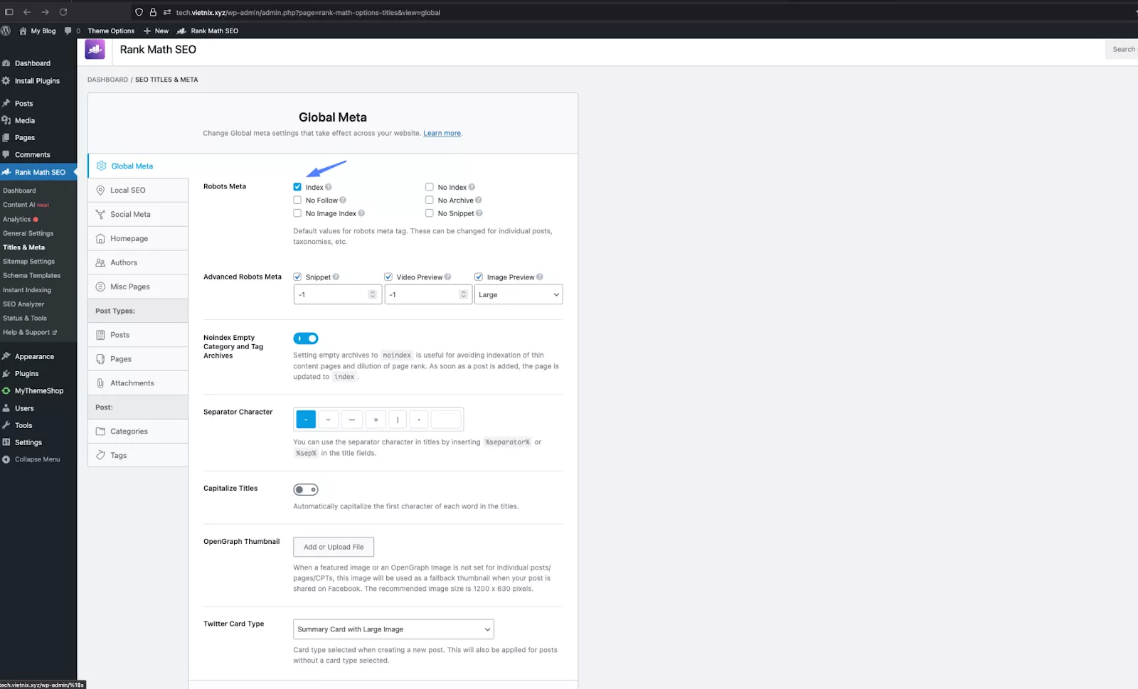Open Misc Pages settings icon

[100, 287]
